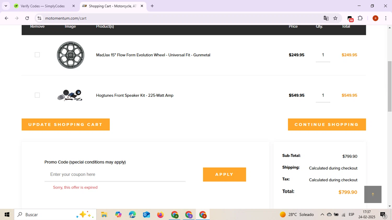
Task: Open the Chrome profile avatar
Action: pyautogui.click(x=375, y=18)
